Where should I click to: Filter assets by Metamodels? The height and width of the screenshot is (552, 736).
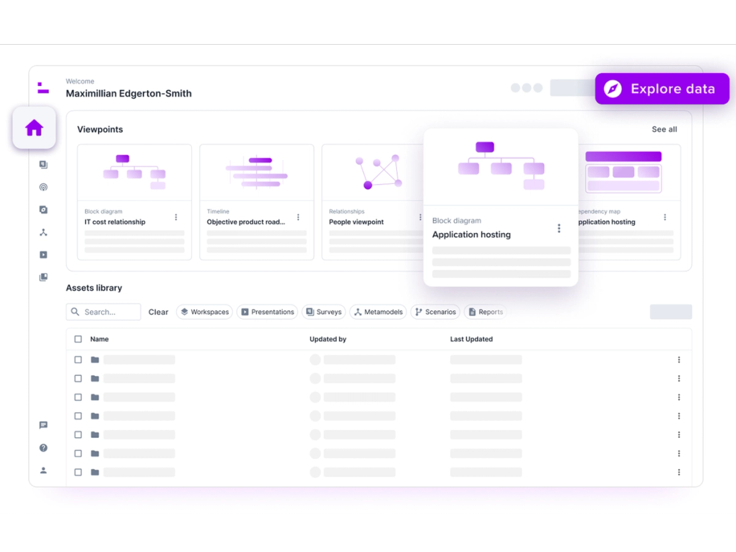378,312
